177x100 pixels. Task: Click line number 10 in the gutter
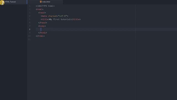(29, 36)
